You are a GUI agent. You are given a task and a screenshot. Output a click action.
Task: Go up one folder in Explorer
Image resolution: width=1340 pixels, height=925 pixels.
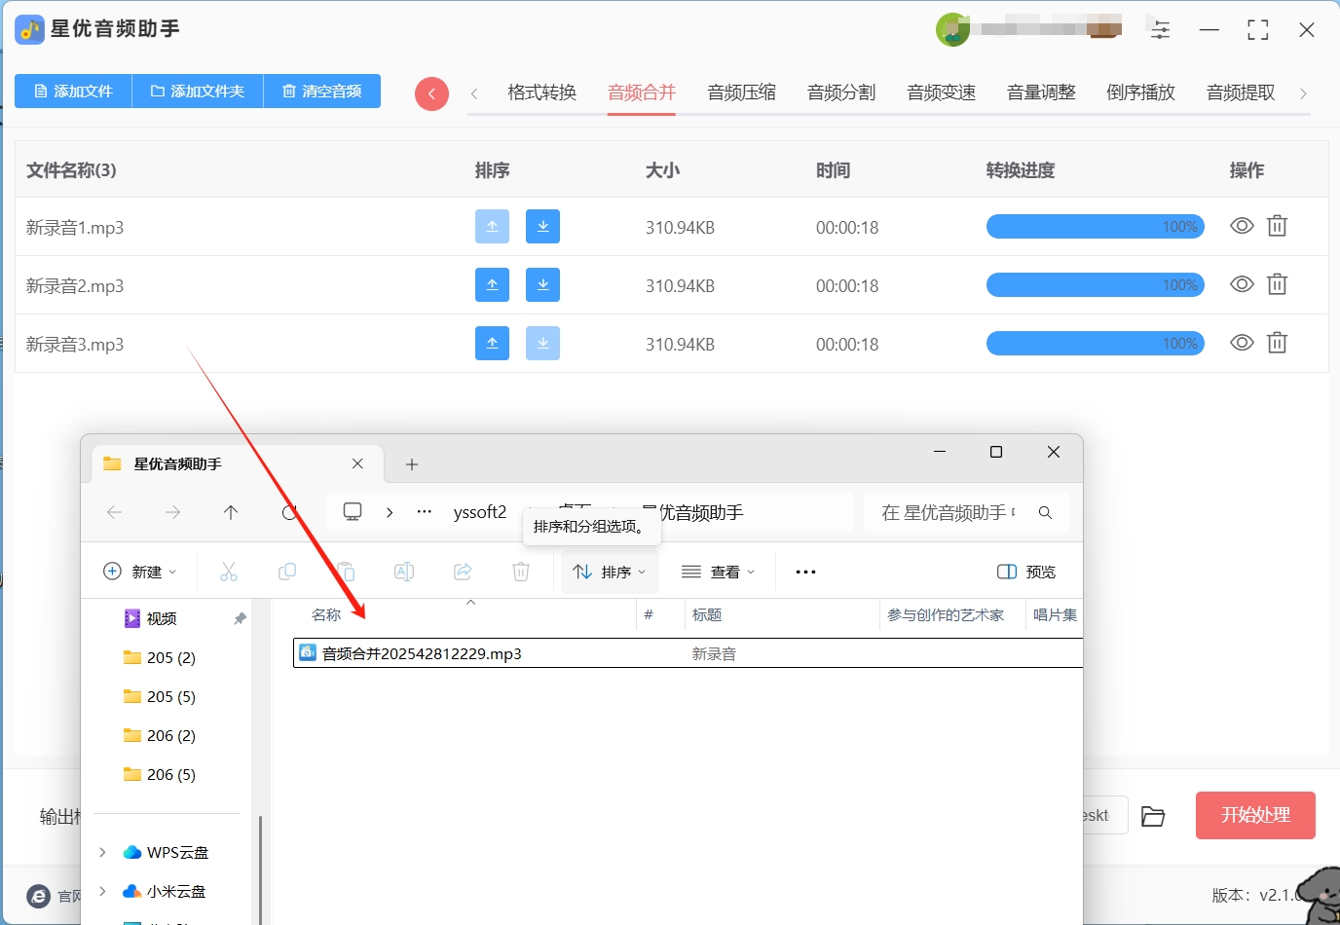[x=231, y=512]
